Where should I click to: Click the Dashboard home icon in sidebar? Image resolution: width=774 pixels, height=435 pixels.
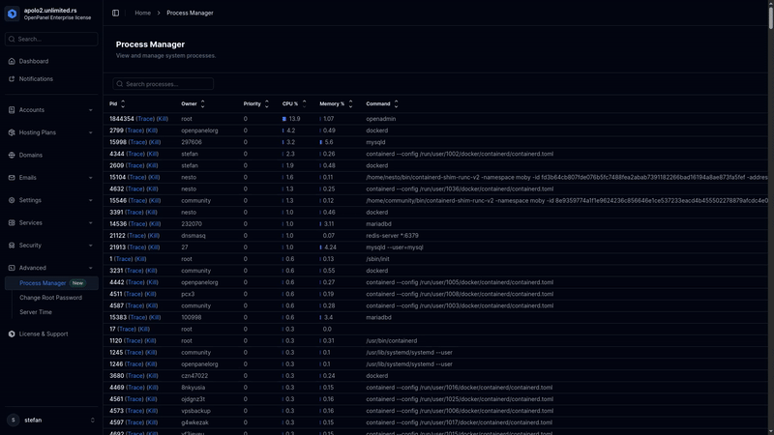pyautogui.click(x=12, y=61)
